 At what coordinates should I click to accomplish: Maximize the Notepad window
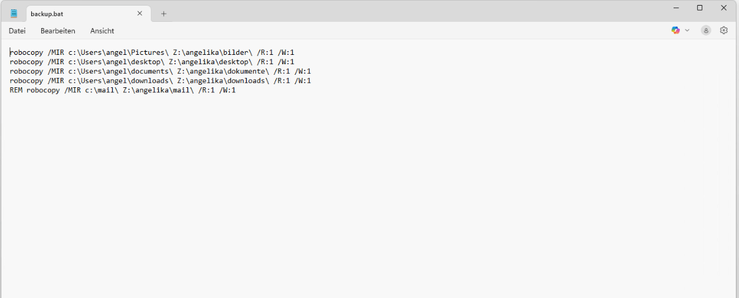click(700, 7)
